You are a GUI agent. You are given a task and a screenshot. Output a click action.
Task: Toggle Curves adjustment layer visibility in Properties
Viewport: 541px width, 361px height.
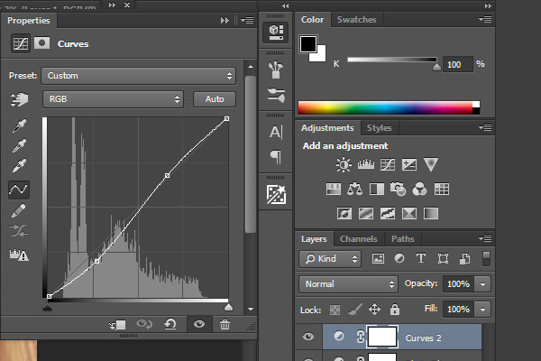[199, 324]
